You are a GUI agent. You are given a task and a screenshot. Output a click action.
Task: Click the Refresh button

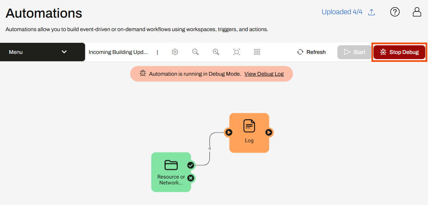[311, 52]
